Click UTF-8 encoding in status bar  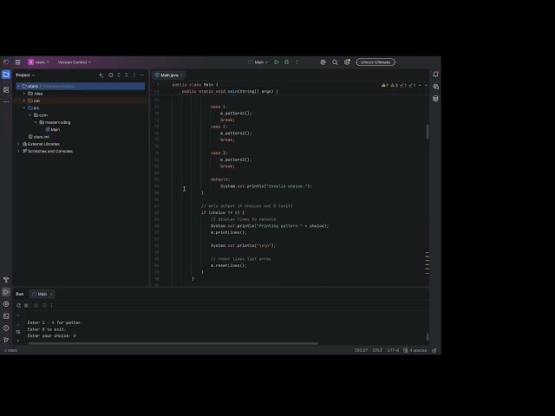pyautogui.click(x=393, y=350)
